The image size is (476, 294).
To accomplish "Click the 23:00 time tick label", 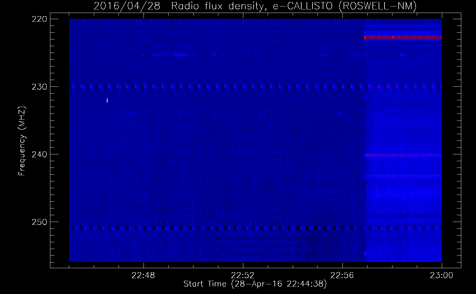I will (442, 275).
